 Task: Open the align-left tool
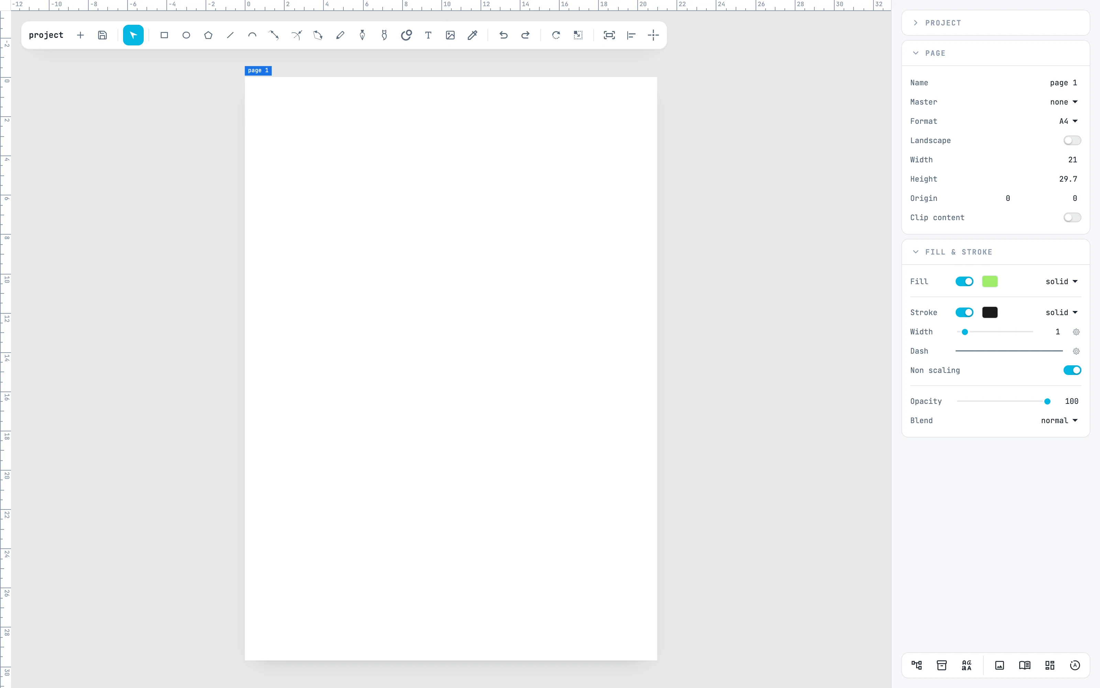[x=631, y=35]
